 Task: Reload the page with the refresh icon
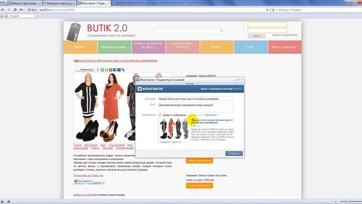[15, 10]
